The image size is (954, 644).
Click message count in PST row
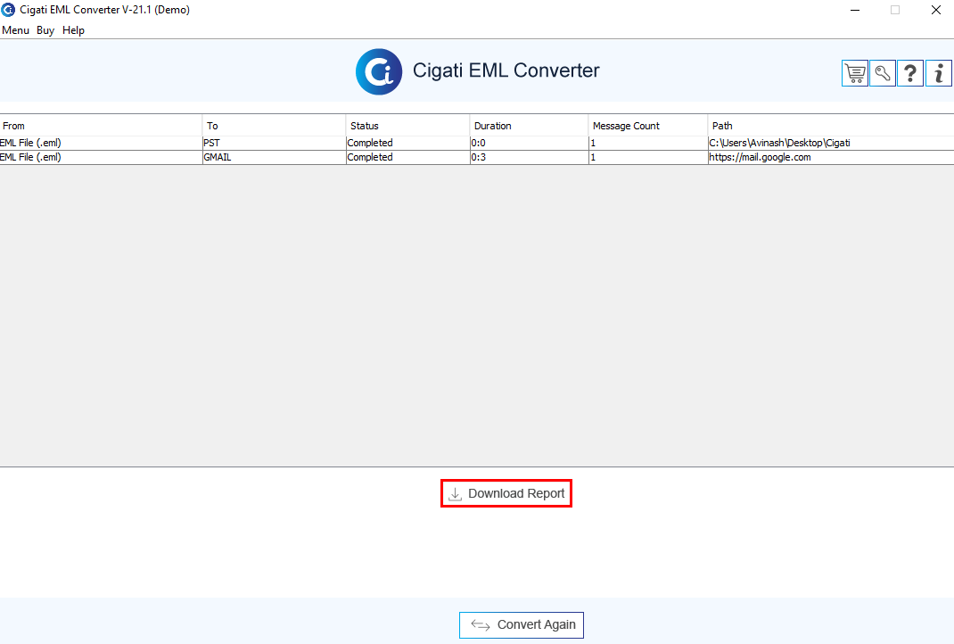[x=648, y=143]
